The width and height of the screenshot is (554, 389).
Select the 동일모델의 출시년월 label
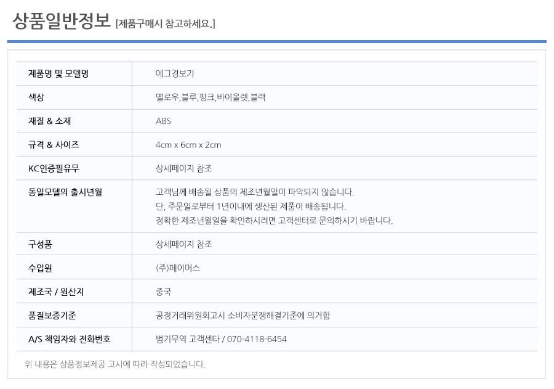(x=65, y=192)
